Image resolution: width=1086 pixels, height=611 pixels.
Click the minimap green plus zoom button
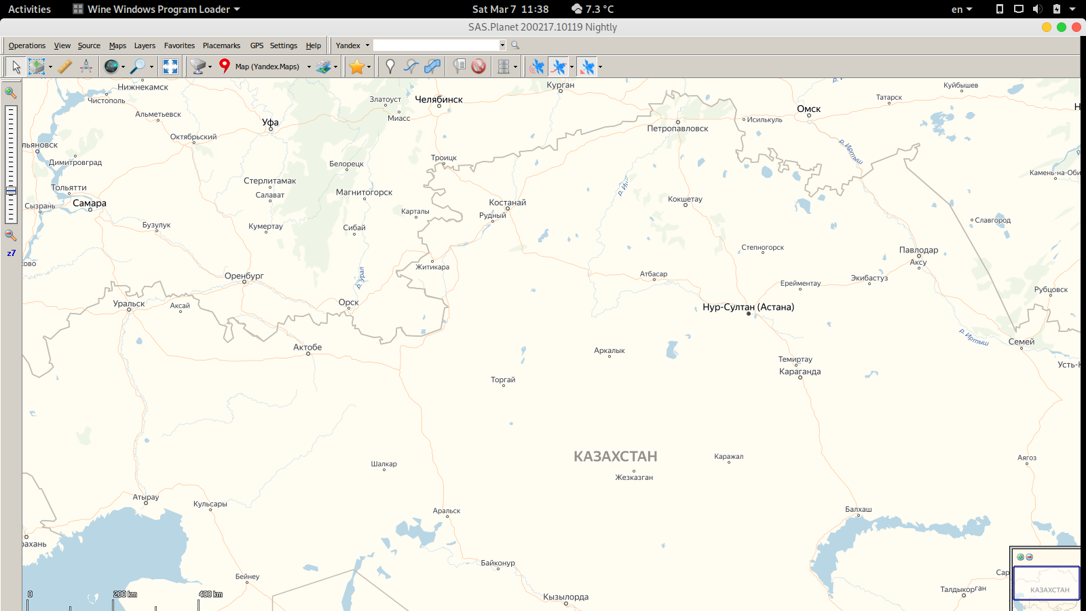(x=1020, y=557)
